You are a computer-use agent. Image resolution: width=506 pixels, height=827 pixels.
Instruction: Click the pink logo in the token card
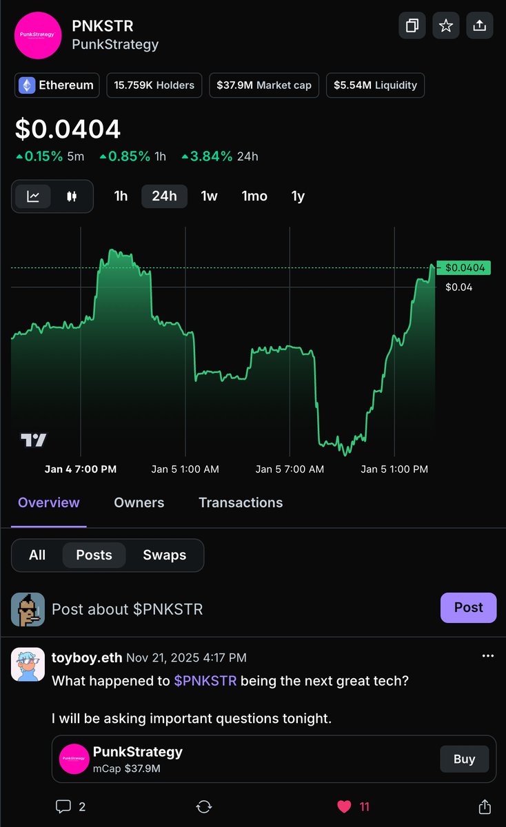(x=74, y=759)
